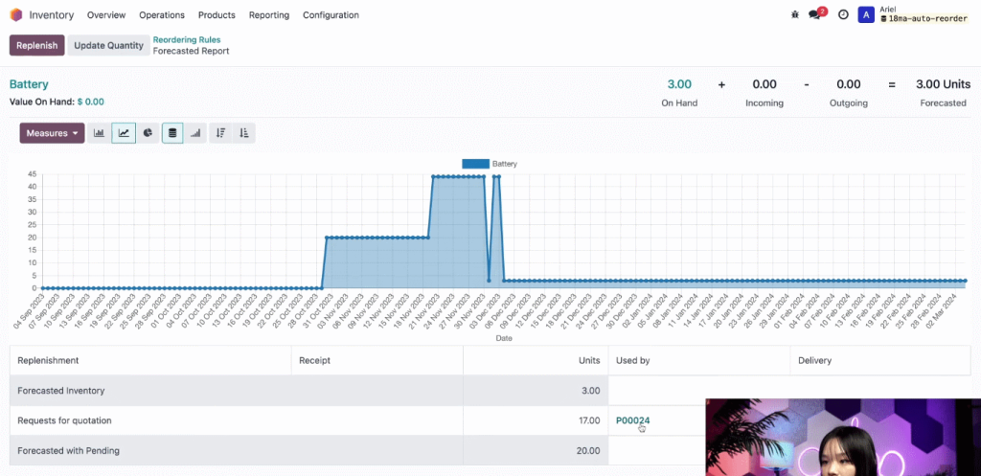The height and width of the screenshot is (476, 981).
Task: Click the 0.00 Outgoing value
Action: click(849, 84)
